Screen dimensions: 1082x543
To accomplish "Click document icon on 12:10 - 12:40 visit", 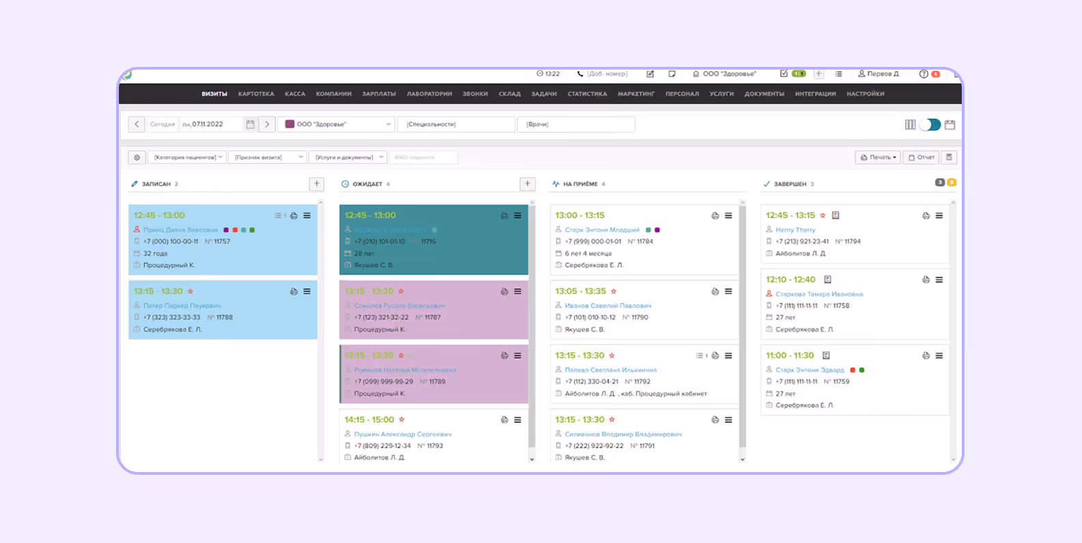I will 828,280.
